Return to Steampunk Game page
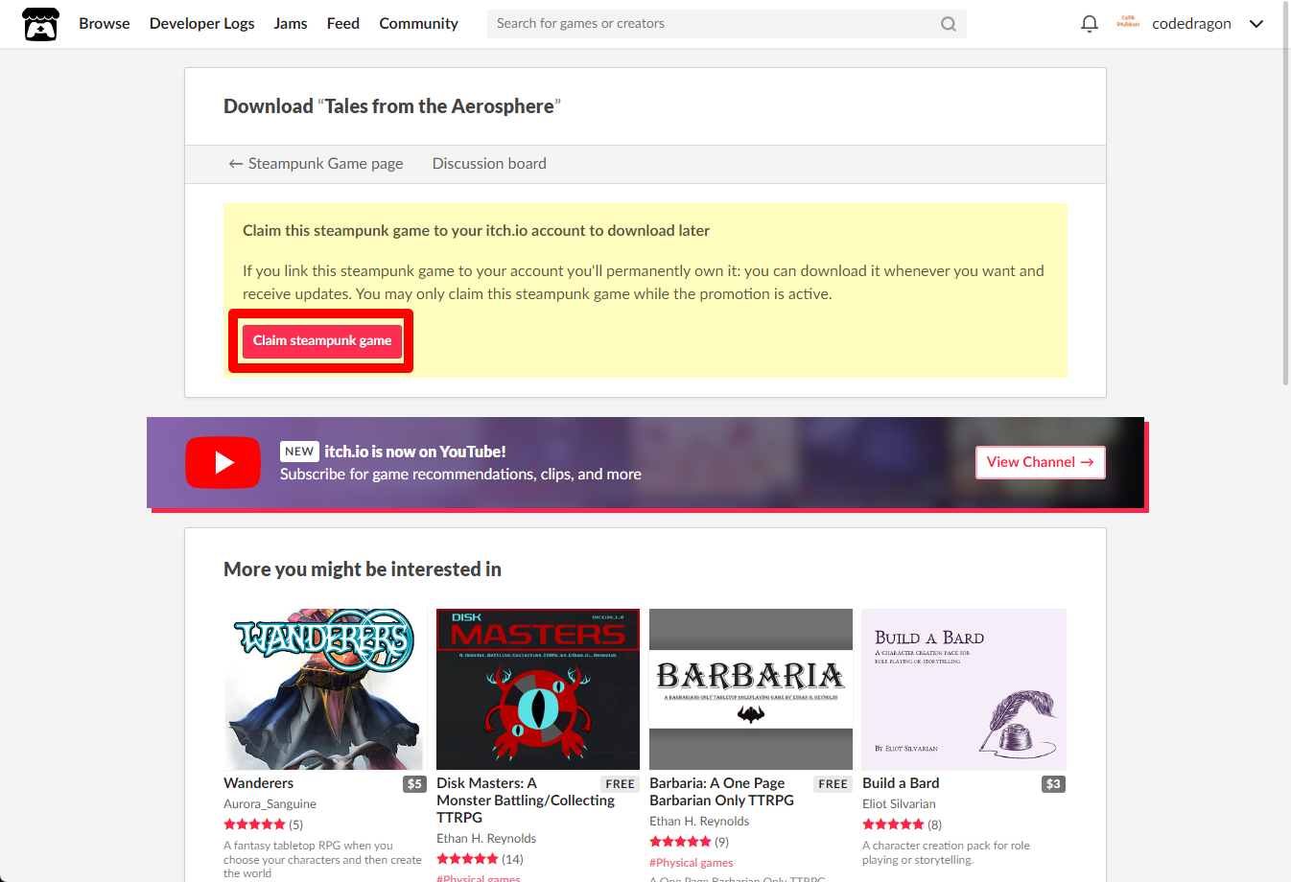The height and width of the screenshot is (882, 1291). 316,164
